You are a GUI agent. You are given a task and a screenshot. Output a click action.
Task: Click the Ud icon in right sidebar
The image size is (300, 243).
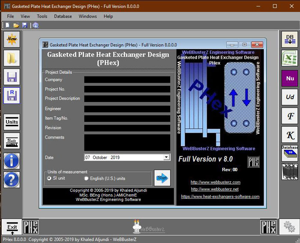pos(290,97)
